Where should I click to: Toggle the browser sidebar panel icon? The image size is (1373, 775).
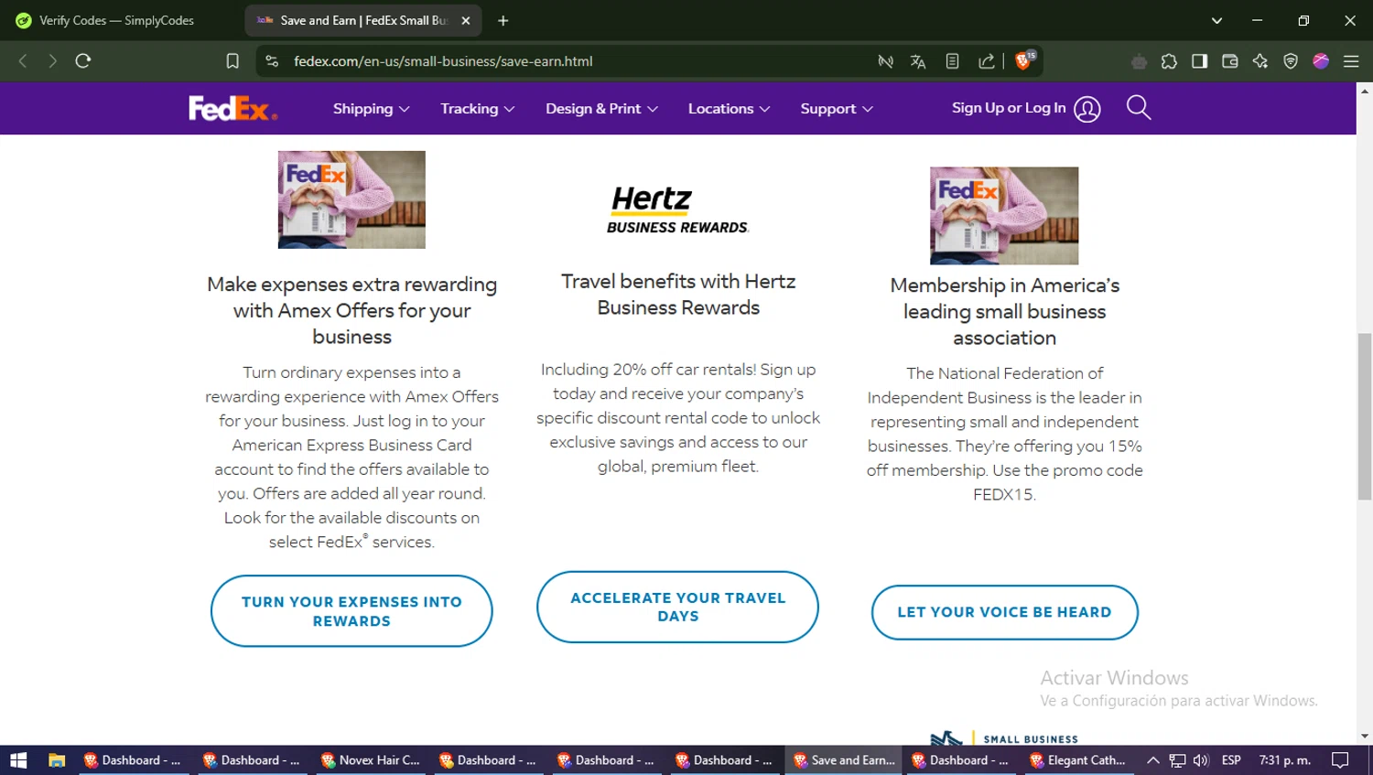[1199, 61]
